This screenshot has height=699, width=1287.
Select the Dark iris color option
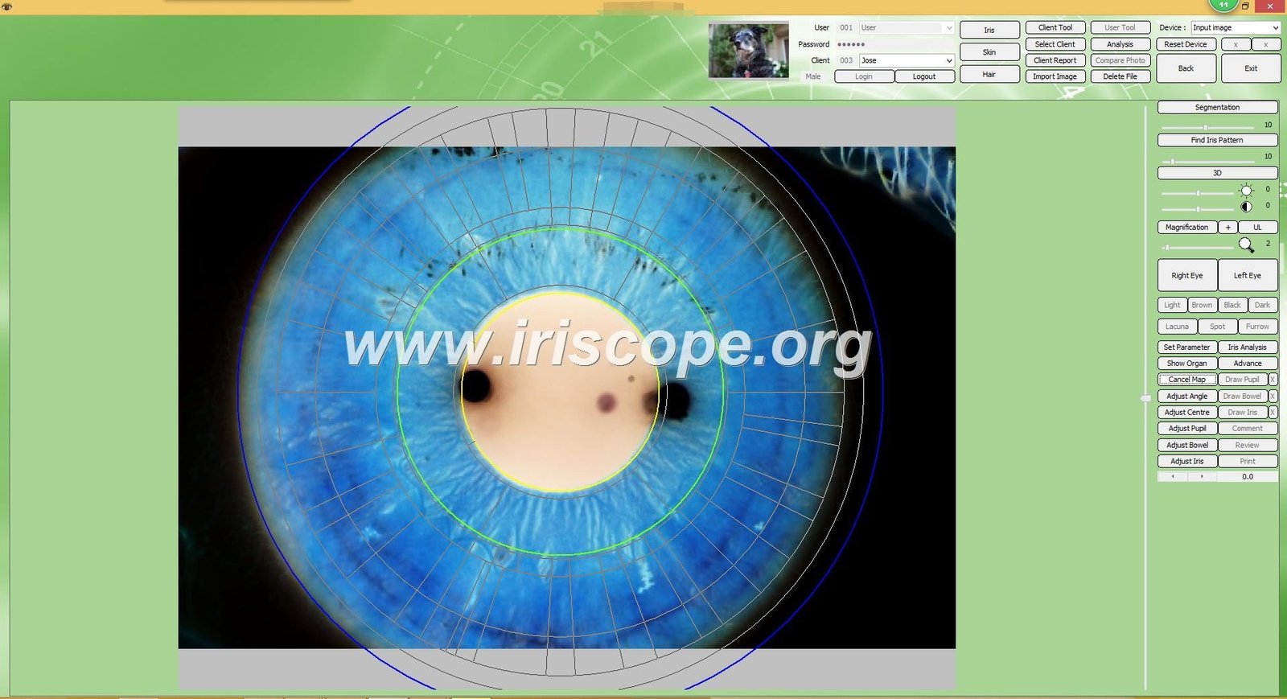tap(1263, 305)
